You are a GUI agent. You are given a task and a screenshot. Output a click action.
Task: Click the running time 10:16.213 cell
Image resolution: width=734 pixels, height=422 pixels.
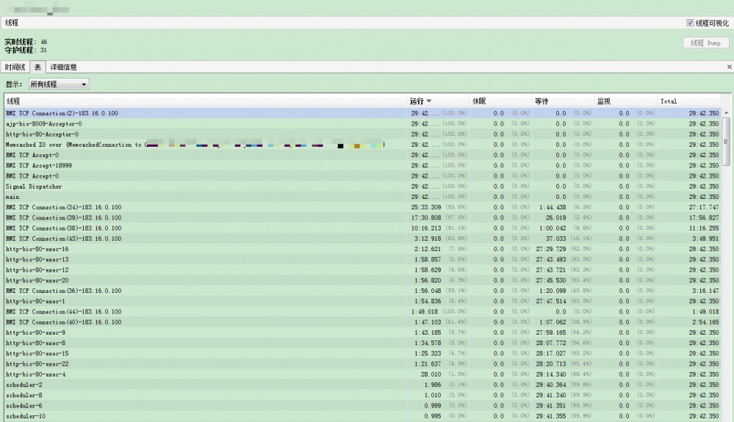[426, 228]
